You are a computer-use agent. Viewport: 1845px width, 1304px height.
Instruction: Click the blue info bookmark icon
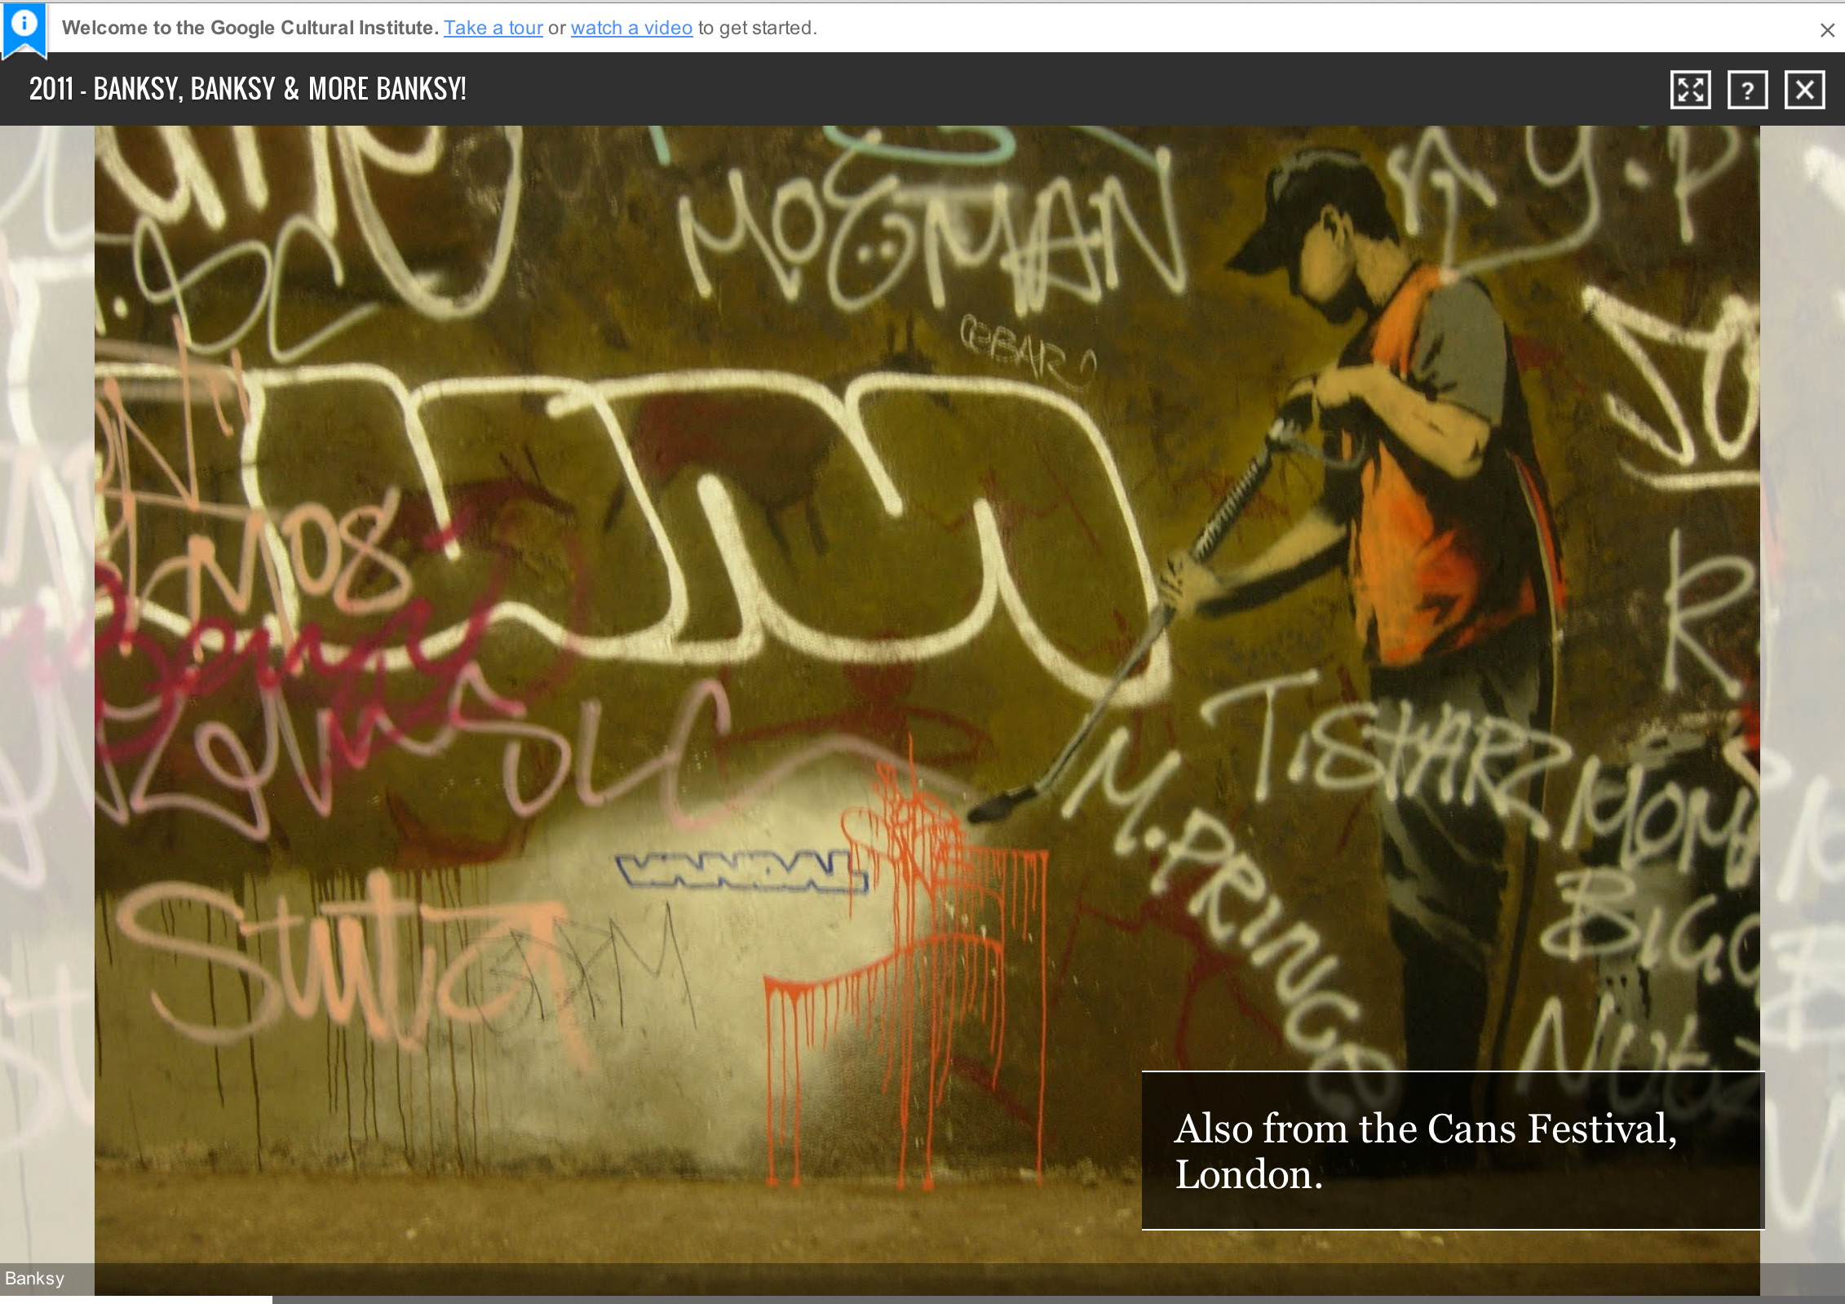[x=24, y=26]
